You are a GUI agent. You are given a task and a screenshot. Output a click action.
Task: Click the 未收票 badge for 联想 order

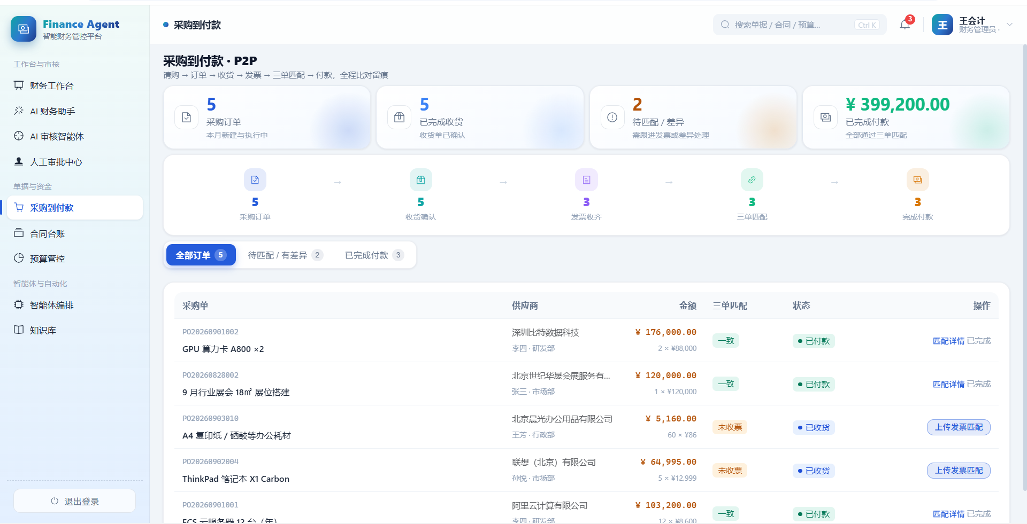730,471
